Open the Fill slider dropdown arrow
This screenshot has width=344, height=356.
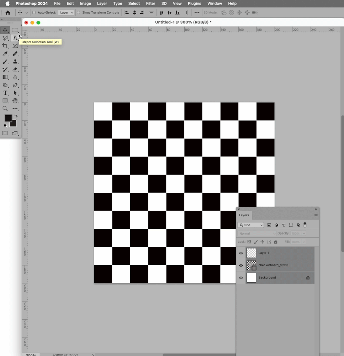pos(304,242)
